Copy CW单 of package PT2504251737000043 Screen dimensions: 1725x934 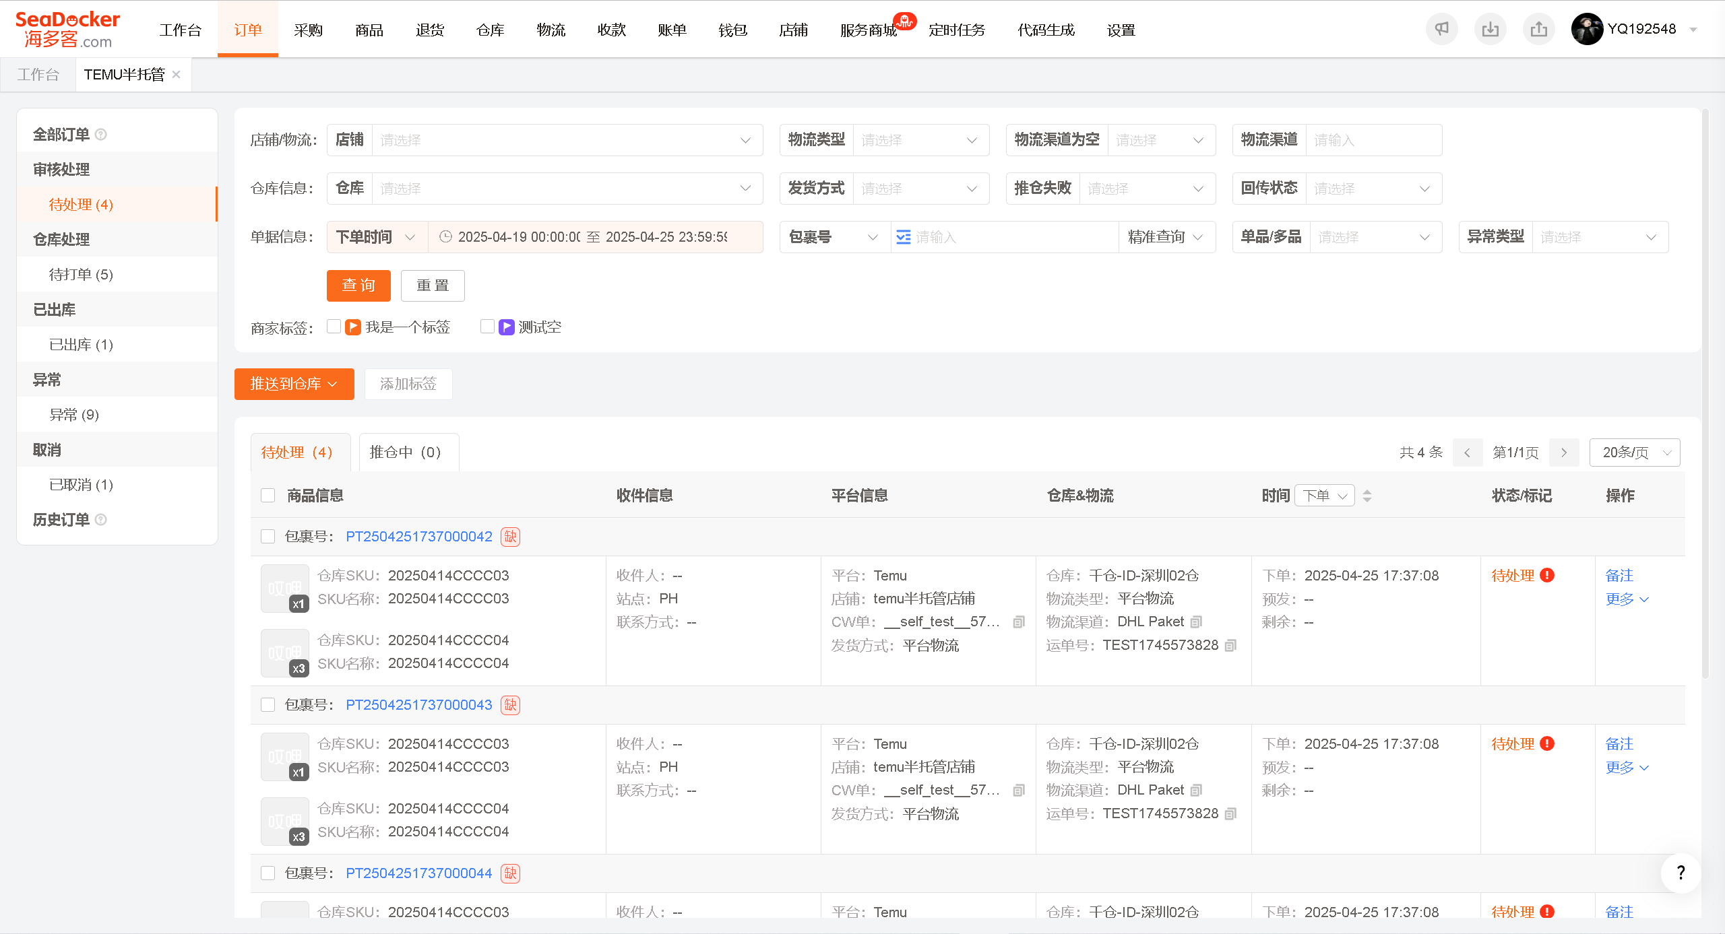click(x=1019, y=791)
